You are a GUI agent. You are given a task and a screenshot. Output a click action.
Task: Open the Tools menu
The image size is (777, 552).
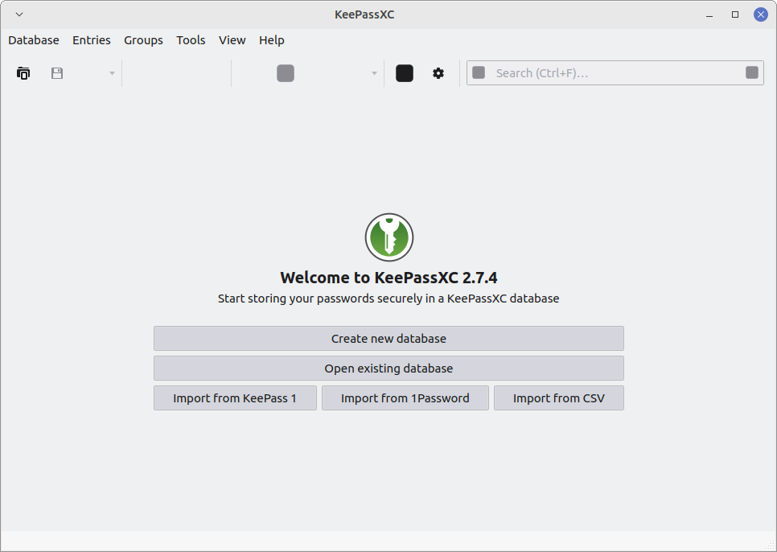pos(191,40)
